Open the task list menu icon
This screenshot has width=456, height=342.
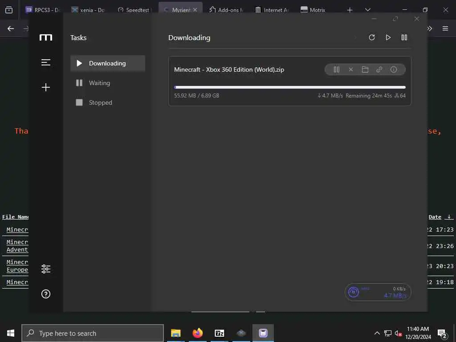click(x=46, y=62)
